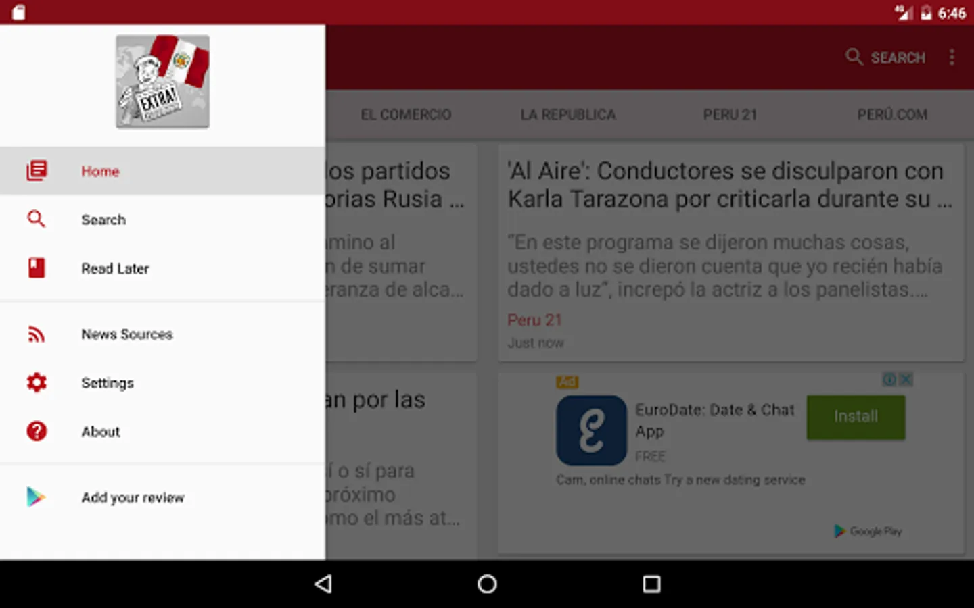The height and width of the screenshot is (608, 974).
Task: Tap the 'Cam, online chats' ad description
Action: tap(680, 480)
